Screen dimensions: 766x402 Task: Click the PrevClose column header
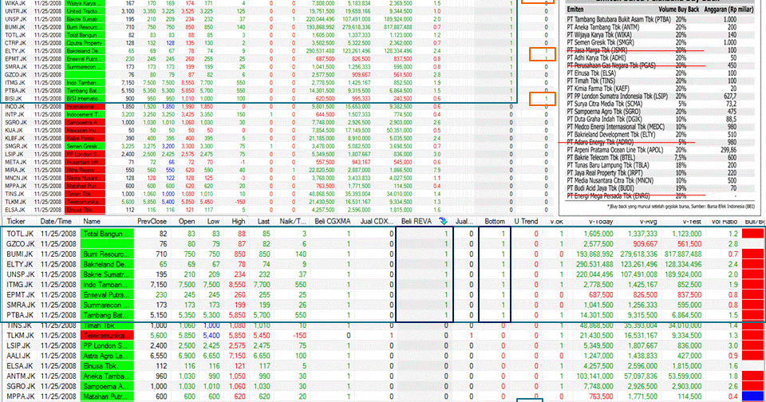(x=152, y=221)
